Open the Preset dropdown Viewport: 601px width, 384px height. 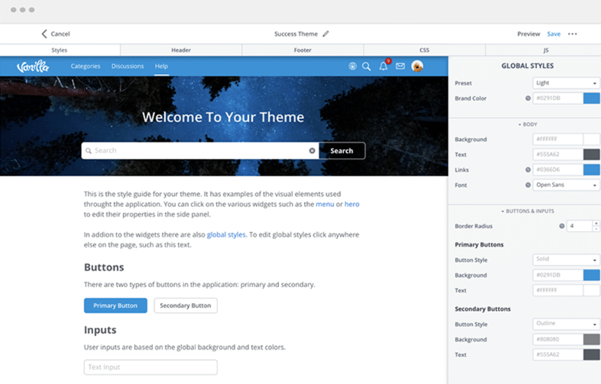pyautogui.click(x=566, y=83)
